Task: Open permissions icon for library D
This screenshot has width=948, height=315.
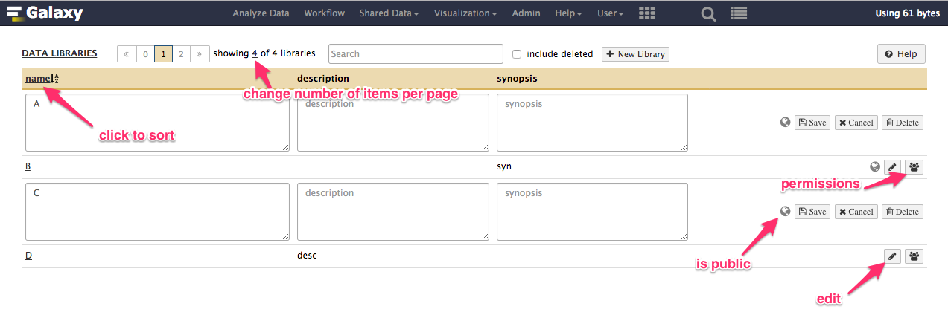Action: [914, 256]
